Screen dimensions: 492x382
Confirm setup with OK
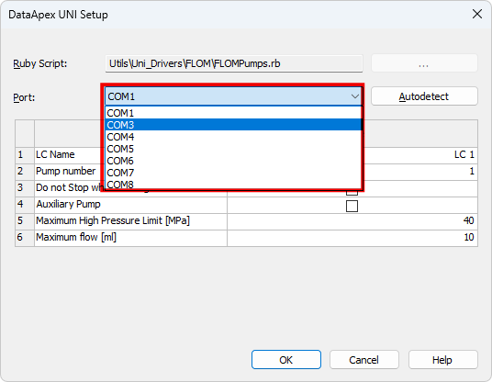point(286,360)
